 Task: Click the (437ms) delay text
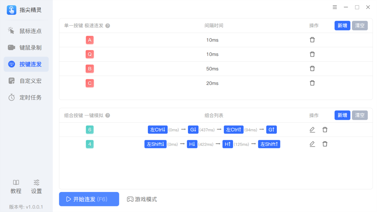207,130
